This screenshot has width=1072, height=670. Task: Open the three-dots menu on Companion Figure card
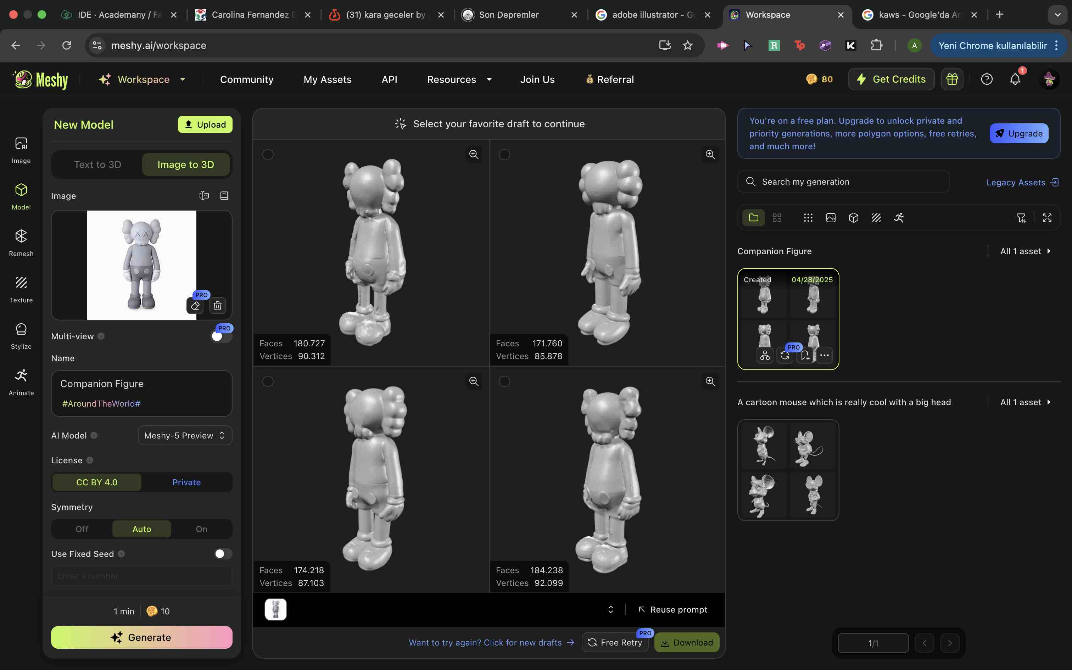click(x=824, y=355)
